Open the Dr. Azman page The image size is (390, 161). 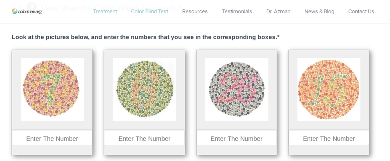pyautogui.click(x=278, y=11)
